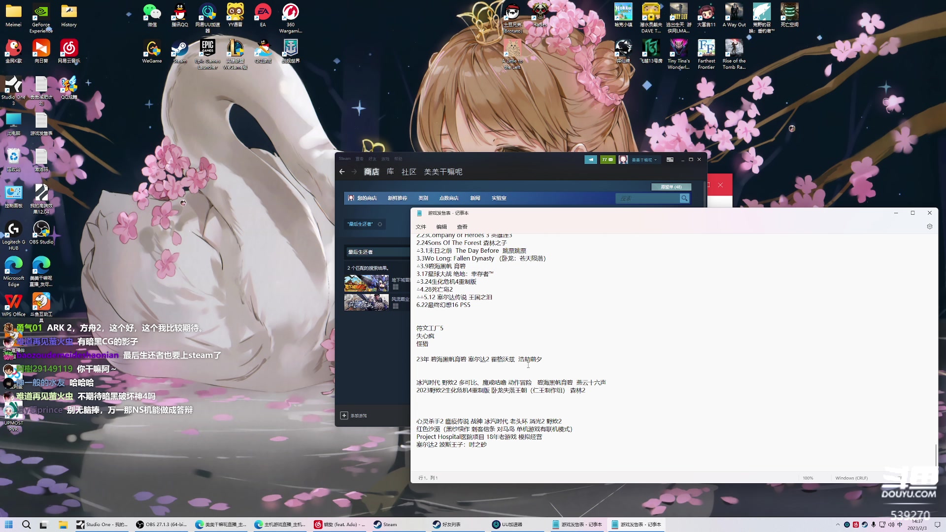Image resolution: width=946 pixels, height=532 pixels.
Task: Click the Notepad vertical scrollbar thumb
Action: [x=936, y=455]
